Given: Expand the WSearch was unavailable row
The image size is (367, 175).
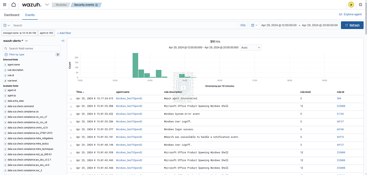Looking at the screenshot, I should (x=71, y=137).
